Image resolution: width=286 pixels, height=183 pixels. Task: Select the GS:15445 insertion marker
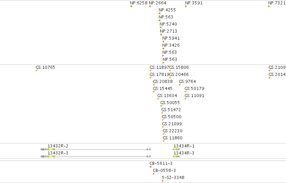pos(154,92)
